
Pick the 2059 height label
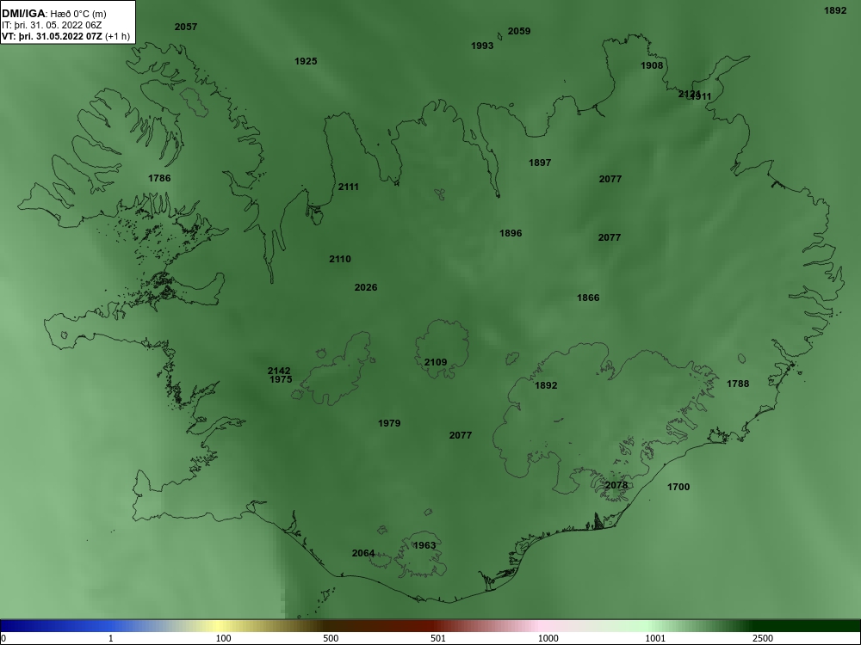(519, 31)
